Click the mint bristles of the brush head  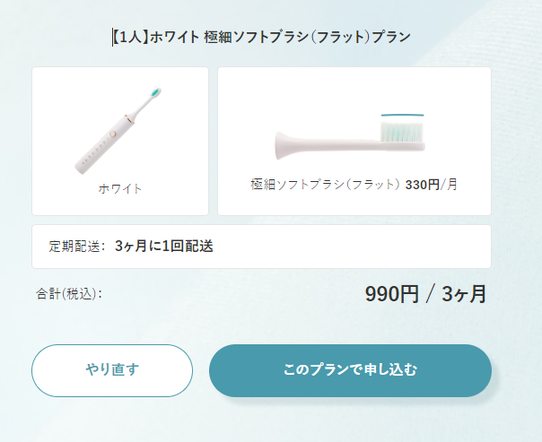[x=404, y=131]
